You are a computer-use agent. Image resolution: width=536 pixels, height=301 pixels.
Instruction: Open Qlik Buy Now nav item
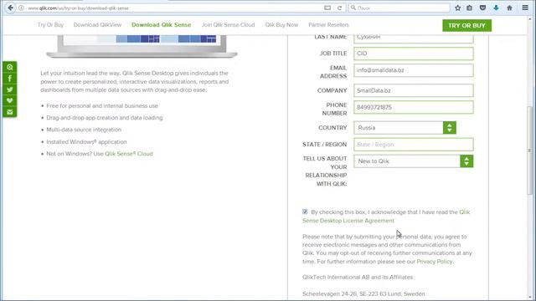pos(281,25)
